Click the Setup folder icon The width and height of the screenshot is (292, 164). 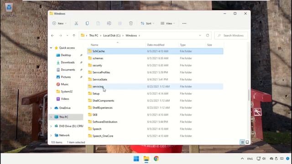point(90,93)
